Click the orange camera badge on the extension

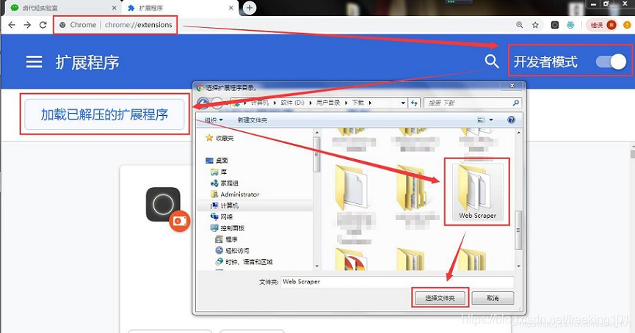pyautogui.click(x=179, y=221)
